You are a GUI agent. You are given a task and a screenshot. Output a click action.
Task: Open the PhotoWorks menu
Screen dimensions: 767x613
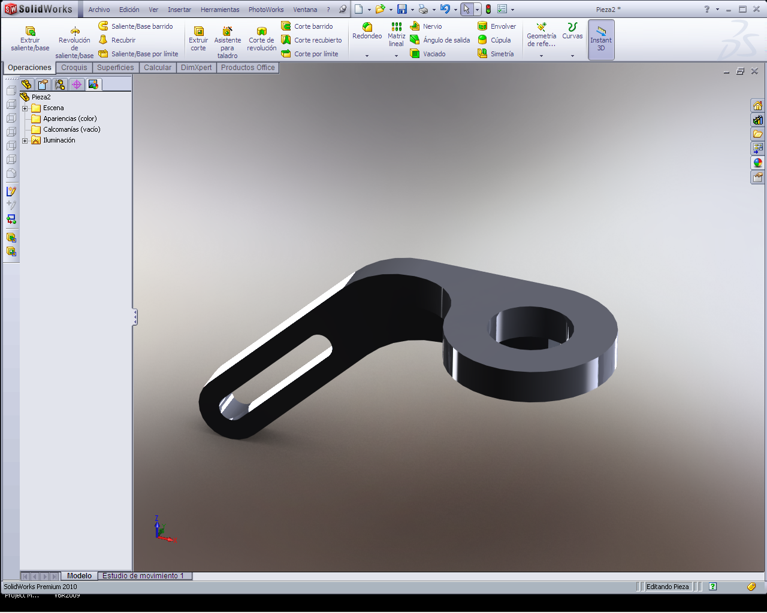(x=266, y=10)
